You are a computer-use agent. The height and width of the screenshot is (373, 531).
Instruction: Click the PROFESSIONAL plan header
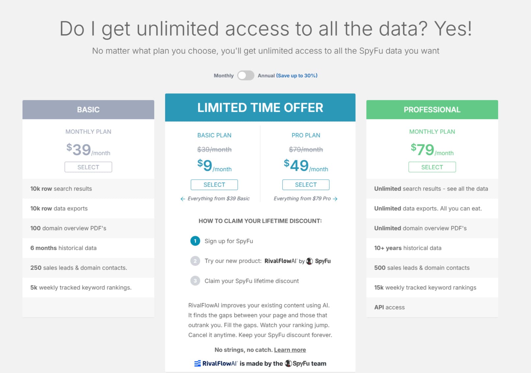[432, 110]
